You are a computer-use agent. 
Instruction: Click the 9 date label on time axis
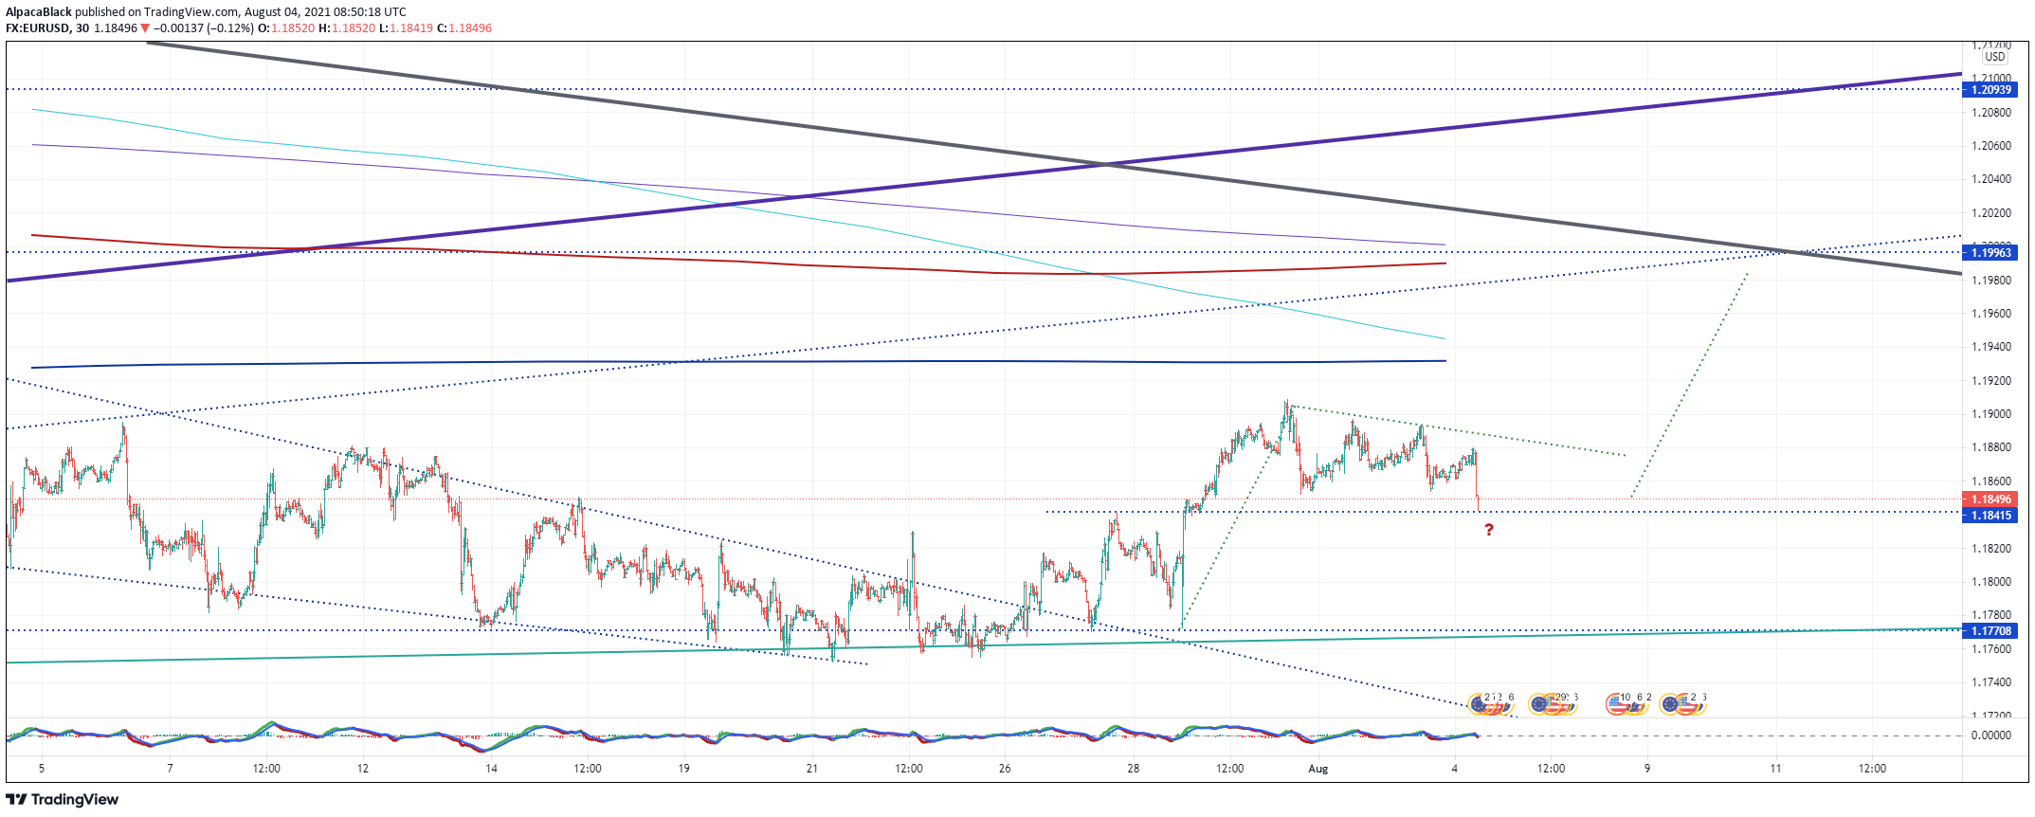(1647, 769)
